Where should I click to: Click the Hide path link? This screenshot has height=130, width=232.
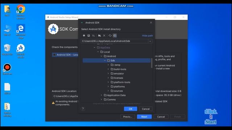pos(148,36)
